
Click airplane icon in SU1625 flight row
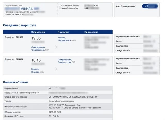point(56,47)
